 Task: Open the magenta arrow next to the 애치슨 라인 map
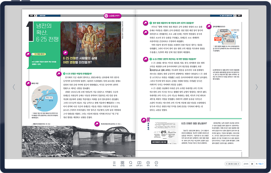pyautogui.click(x=28, y=83)
